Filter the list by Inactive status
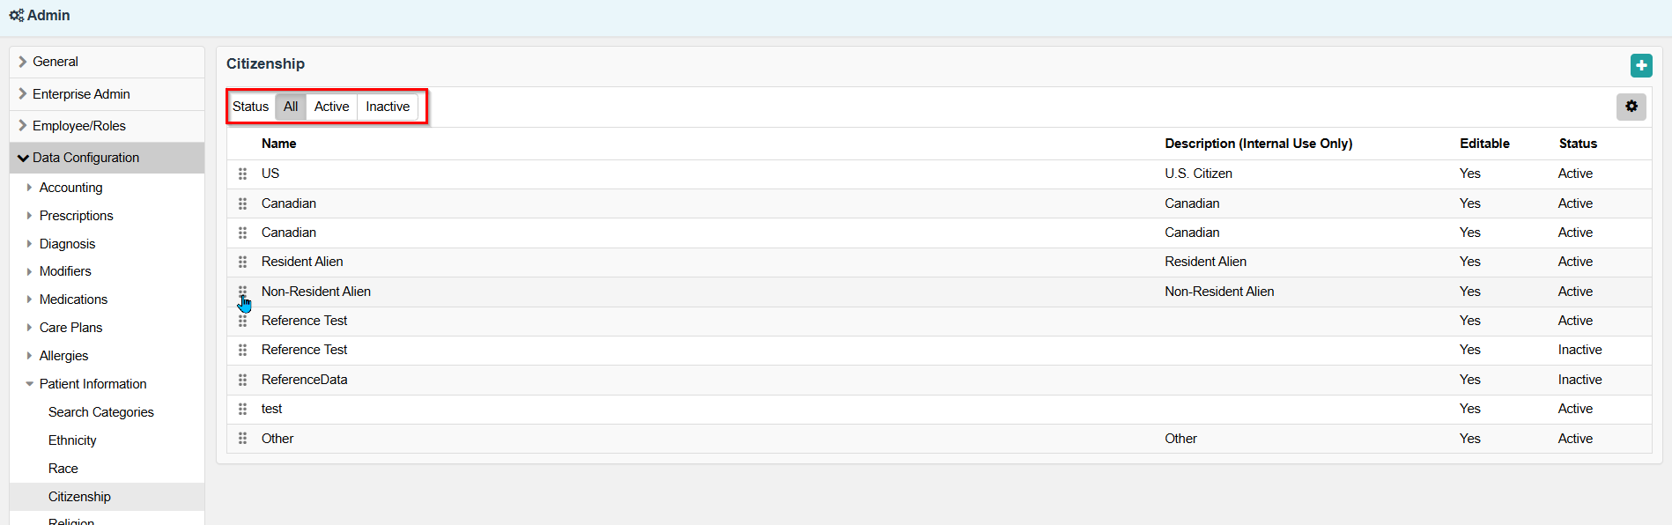The height and width of the screenshot is (525, 1672). point(388,107)
